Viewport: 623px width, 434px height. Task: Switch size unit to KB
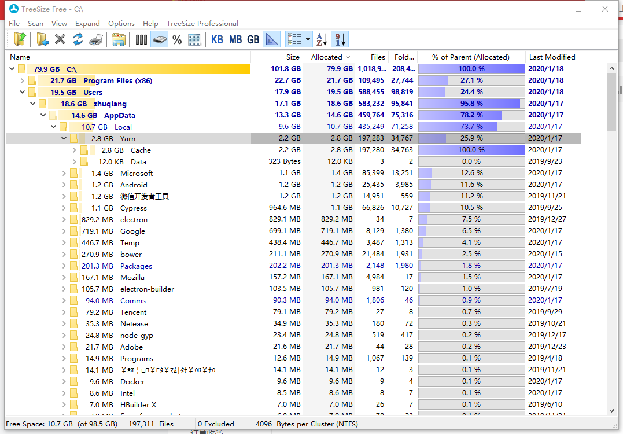217,39
